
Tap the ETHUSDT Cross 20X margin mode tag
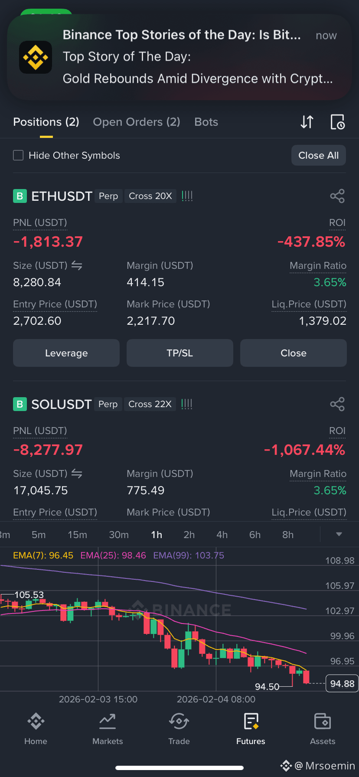(150, 196)
